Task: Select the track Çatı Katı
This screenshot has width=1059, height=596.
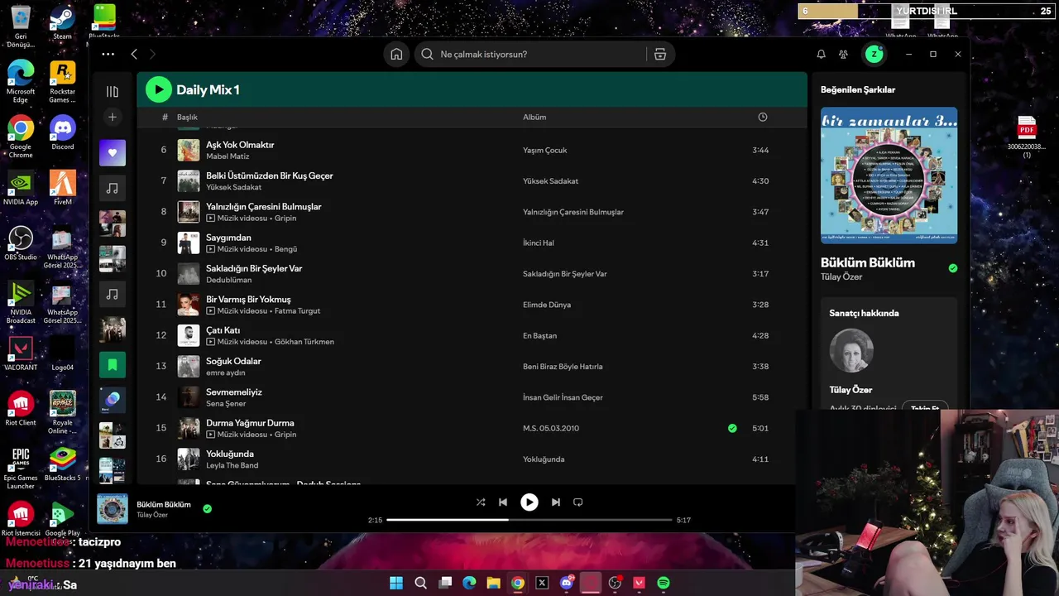Action: (x=223, y=330)
